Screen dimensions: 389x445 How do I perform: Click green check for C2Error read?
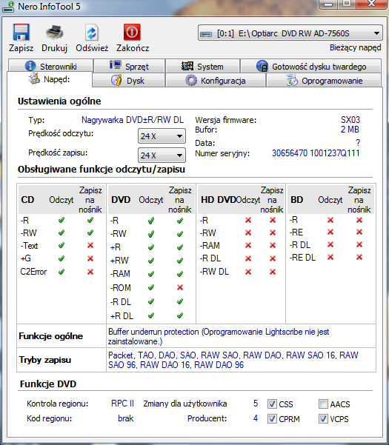(61, 272)
